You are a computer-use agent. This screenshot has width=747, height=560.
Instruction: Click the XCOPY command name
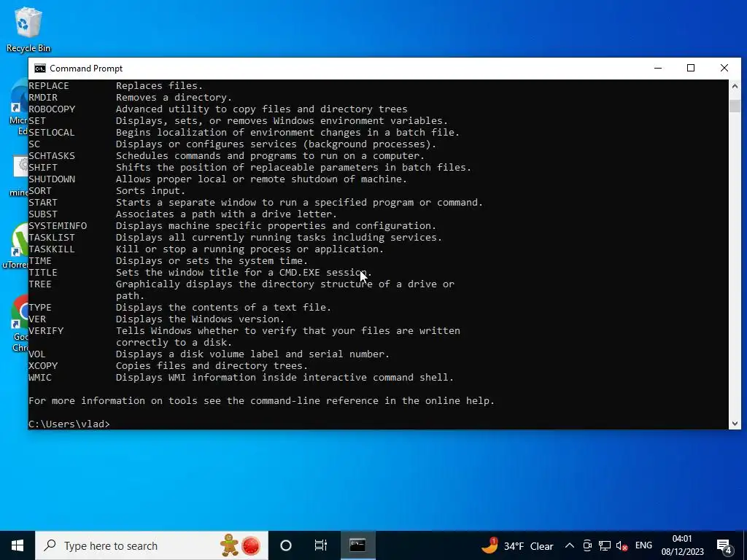43,366
